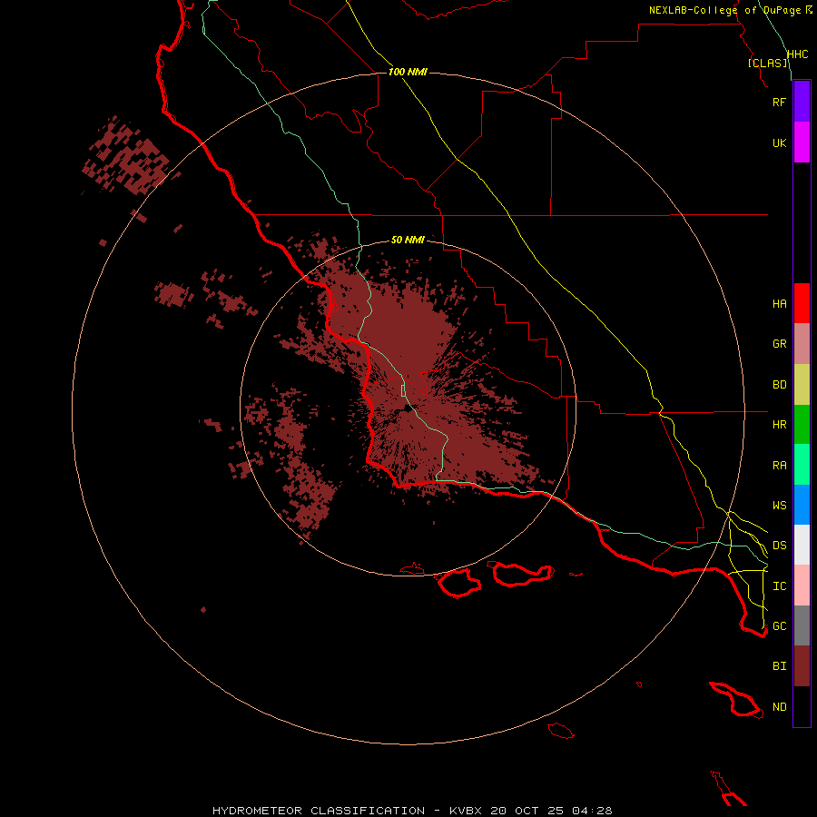The height and width of the screenshot is (817, 817).
Task: Click the white DS legend swatch
Action: [802, 545]
